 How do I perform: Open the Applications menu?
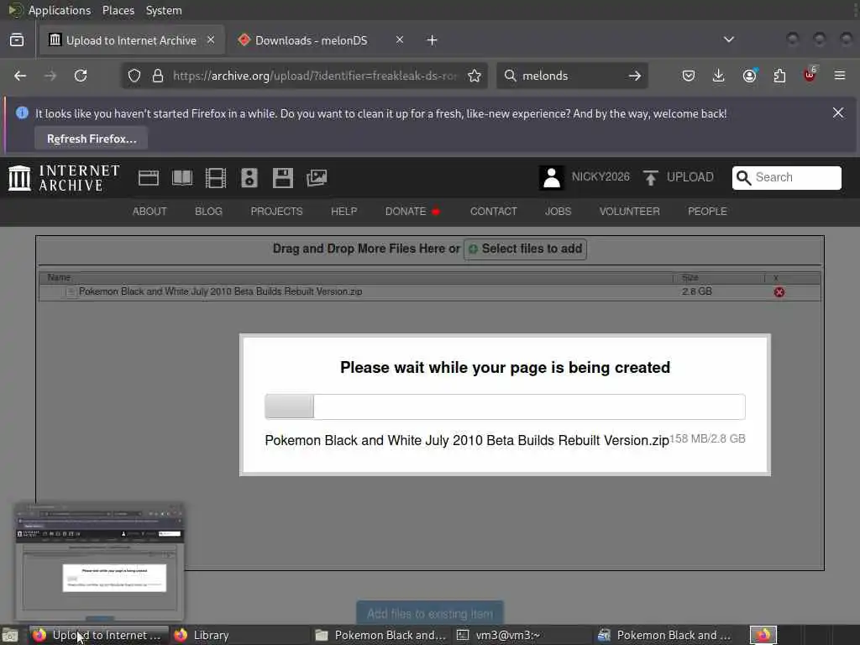tap(60, 10)
